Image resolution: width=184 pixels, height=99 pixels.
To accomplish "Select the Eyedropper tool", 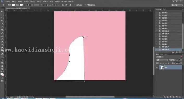I will click(2, 26).
